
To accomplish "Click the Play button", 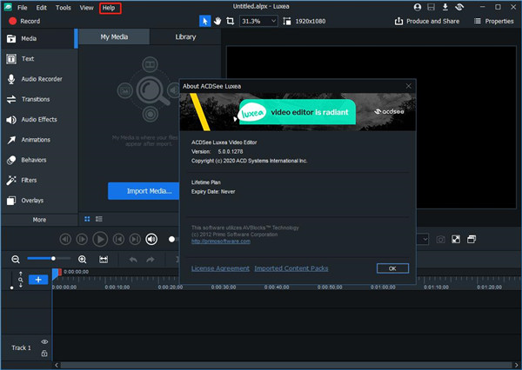I will 100,239.
